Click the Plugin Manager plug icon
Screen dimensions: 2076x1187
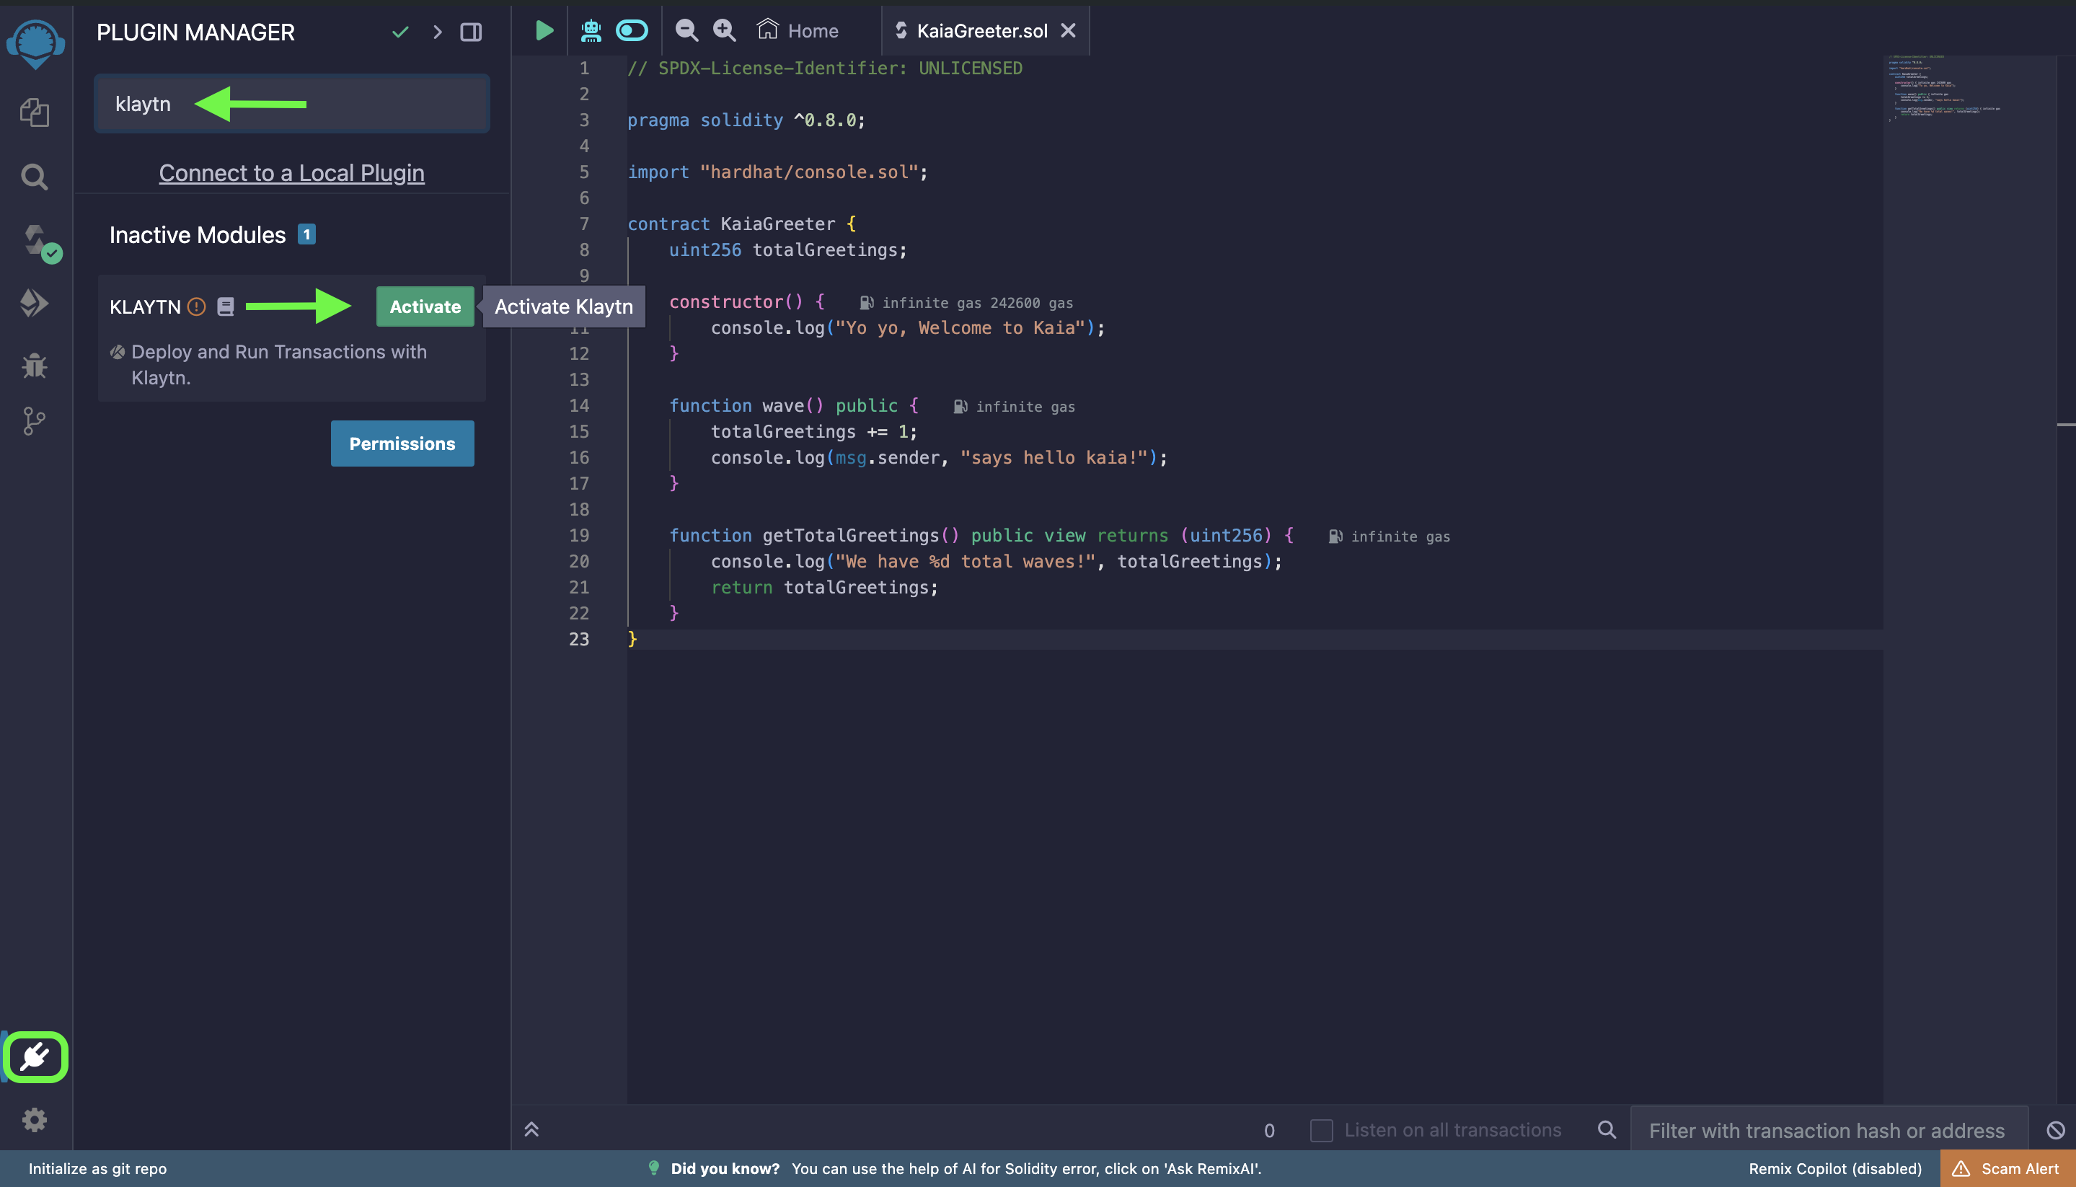pyautogui.click(x=35, y=1057)
